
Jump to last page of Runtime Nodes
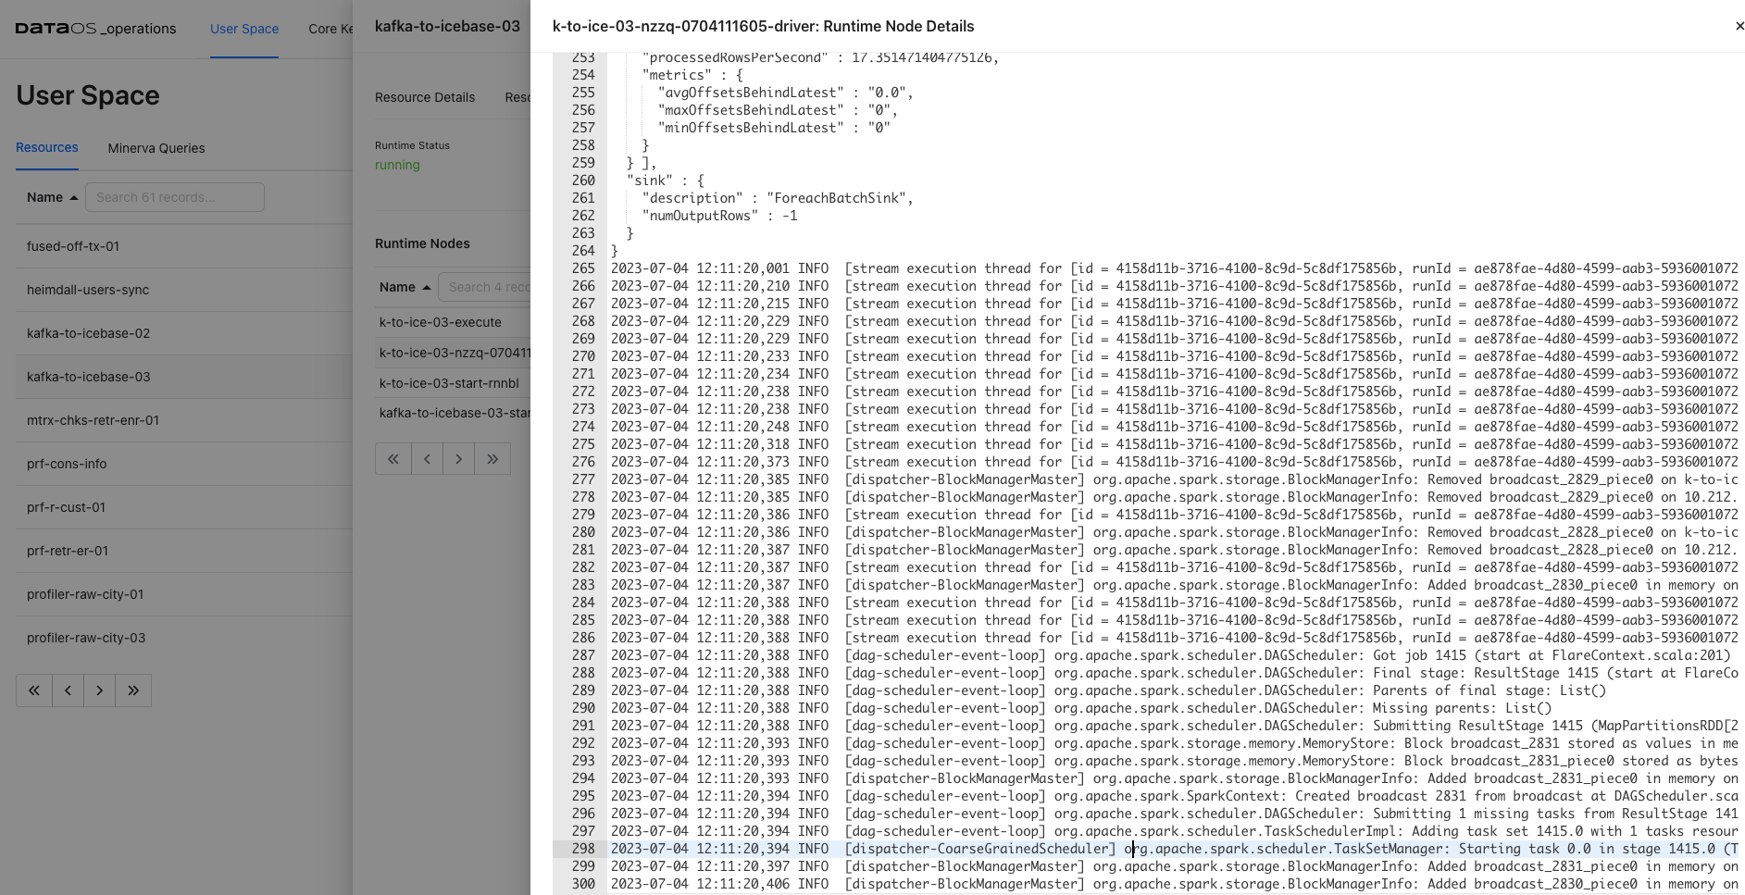pyautogui.click(x=492, y=459)
